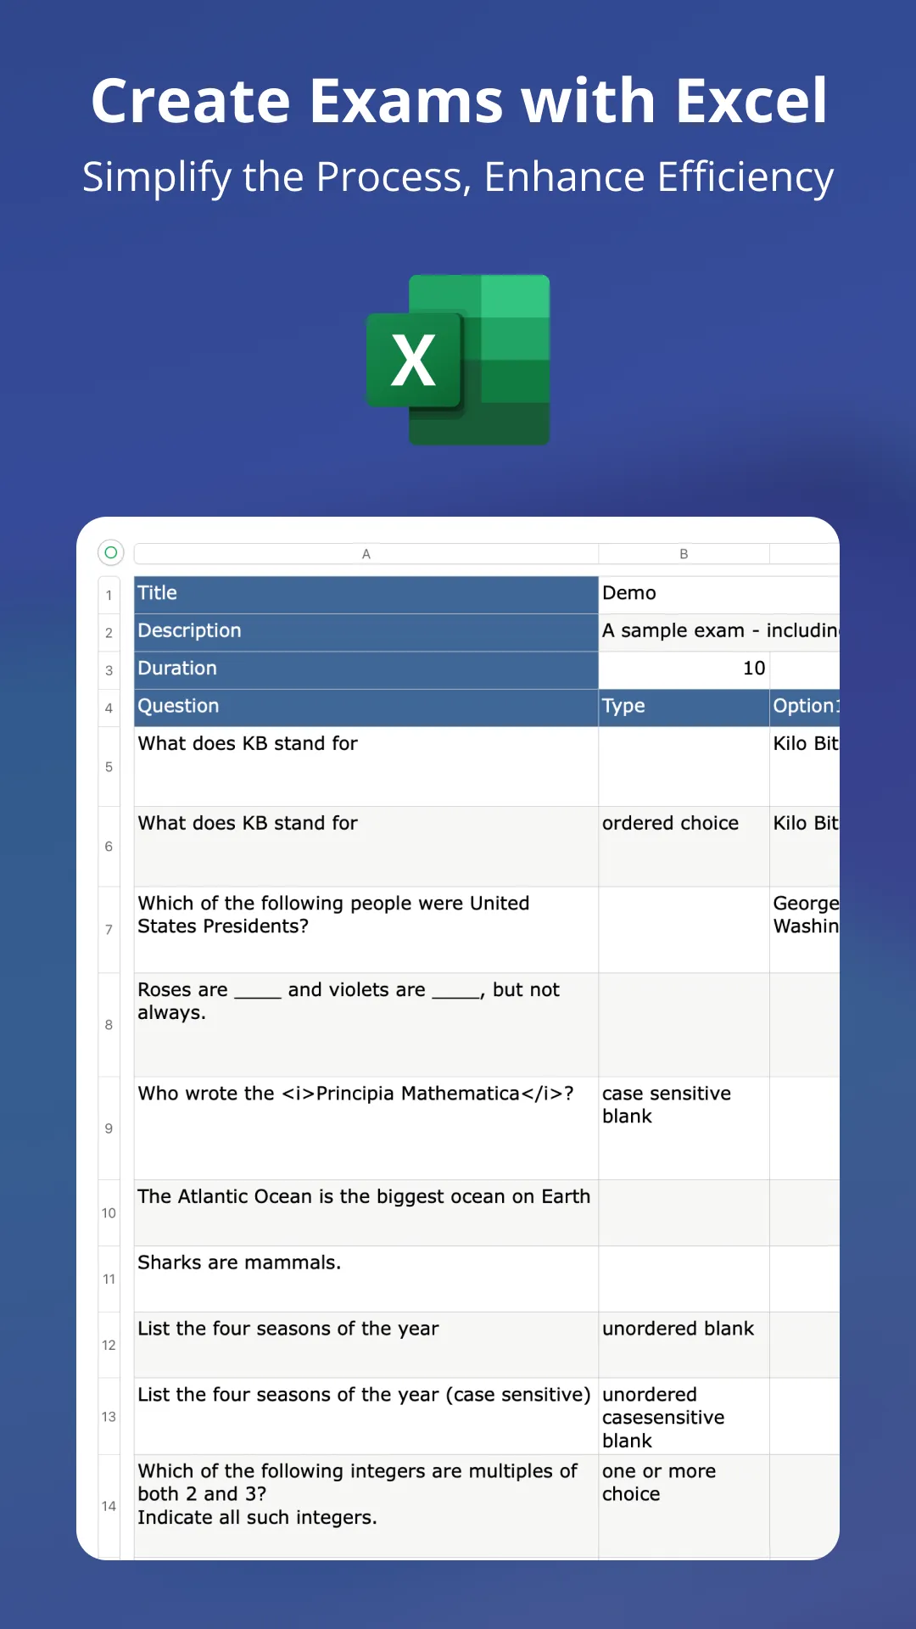Viewport: 916px width, 1629px height.
Task: Click 'unordered casesensitive blank' cell
Action: click(x=684, y=1417)
